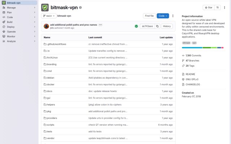Viewport: 231px width, 144px height.
Task: Open the Build menu item
Action: 19,22
